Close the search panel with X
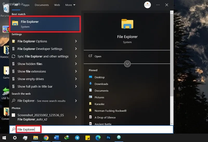 (167, 5)
